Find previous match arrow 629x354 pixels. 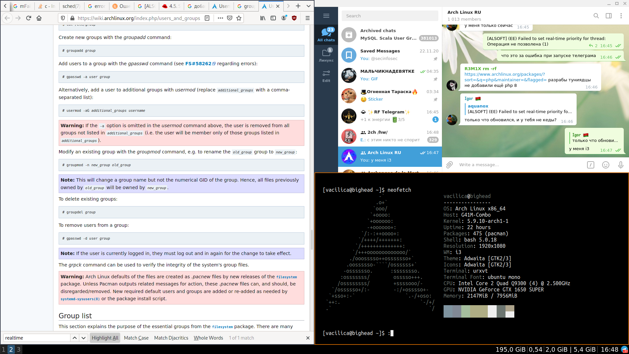click(x=75, y=338)
